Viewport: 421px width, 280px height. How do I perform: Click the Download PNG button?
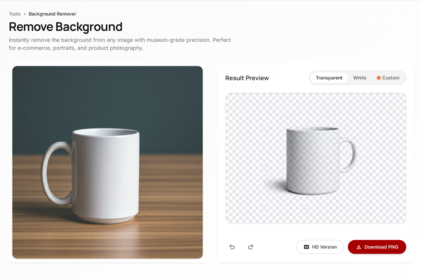tap(377, 247)
